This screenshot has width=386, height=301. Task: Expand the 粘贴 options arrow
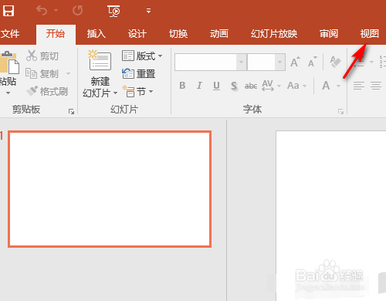tap(8, 93)
